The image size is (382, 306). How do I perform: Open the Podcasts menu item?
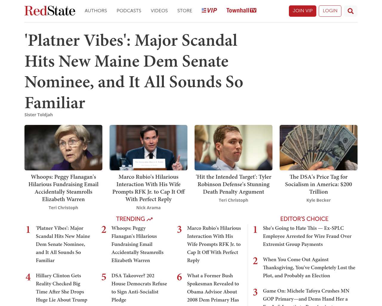[129, 11]
